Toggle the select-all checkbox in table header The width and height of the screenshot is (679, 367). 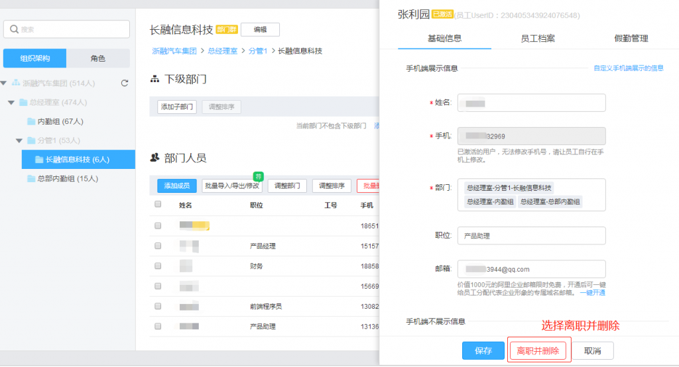pyautogui.click(x=158, y=204)
